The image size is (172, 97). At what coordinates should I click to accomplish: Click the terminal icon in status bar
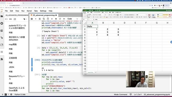pos(6,95)
